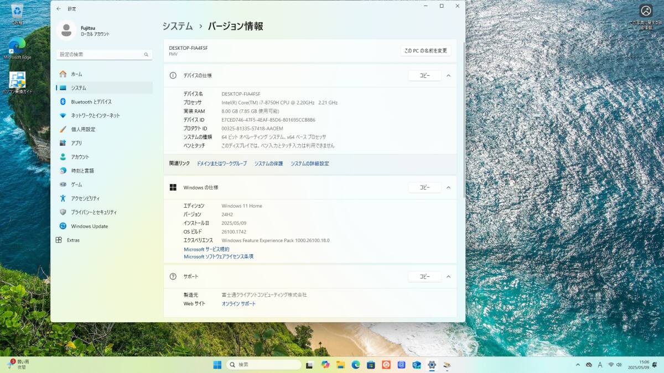This screenshot has width=664, height=373.
Task: Collapse the デバイスの仕様 section
Action: pos(449,76)
